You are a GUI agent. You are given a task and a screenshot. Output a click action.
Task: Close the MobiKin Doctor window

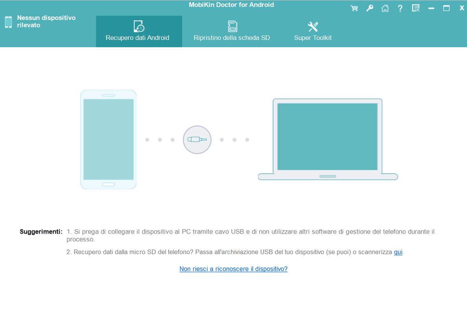pyautogui.click(x=461, y=8)
